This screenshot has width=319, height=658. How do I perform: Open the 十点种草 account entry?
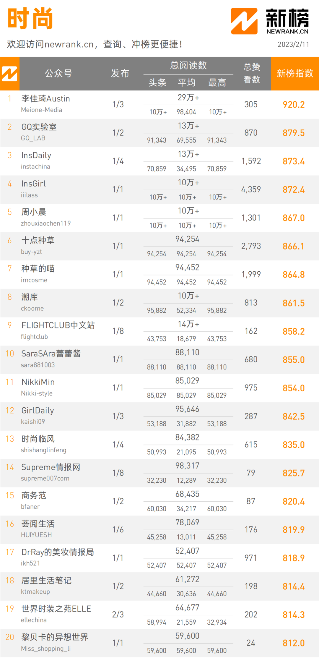(38, 240)
